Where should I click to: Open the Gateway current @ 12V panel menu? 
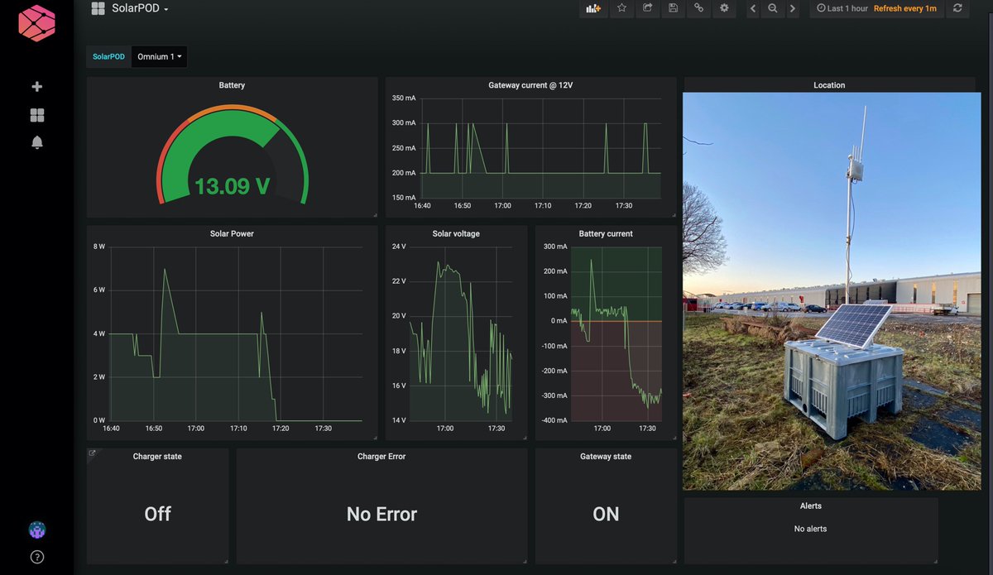[530, 85]
